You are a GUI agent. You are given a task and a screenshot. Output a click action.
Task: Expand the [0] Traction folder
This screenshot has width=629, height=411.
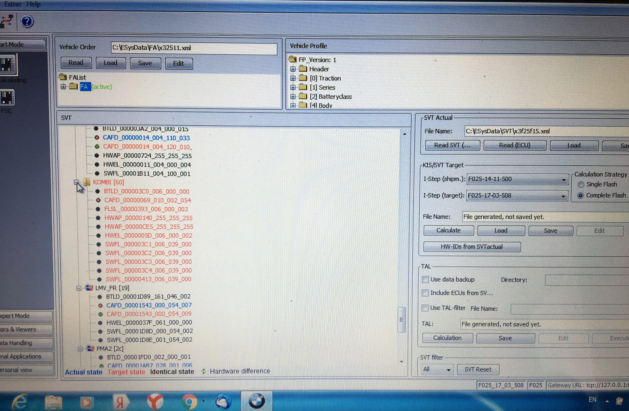pyautogui.click(x=293, y=78)
